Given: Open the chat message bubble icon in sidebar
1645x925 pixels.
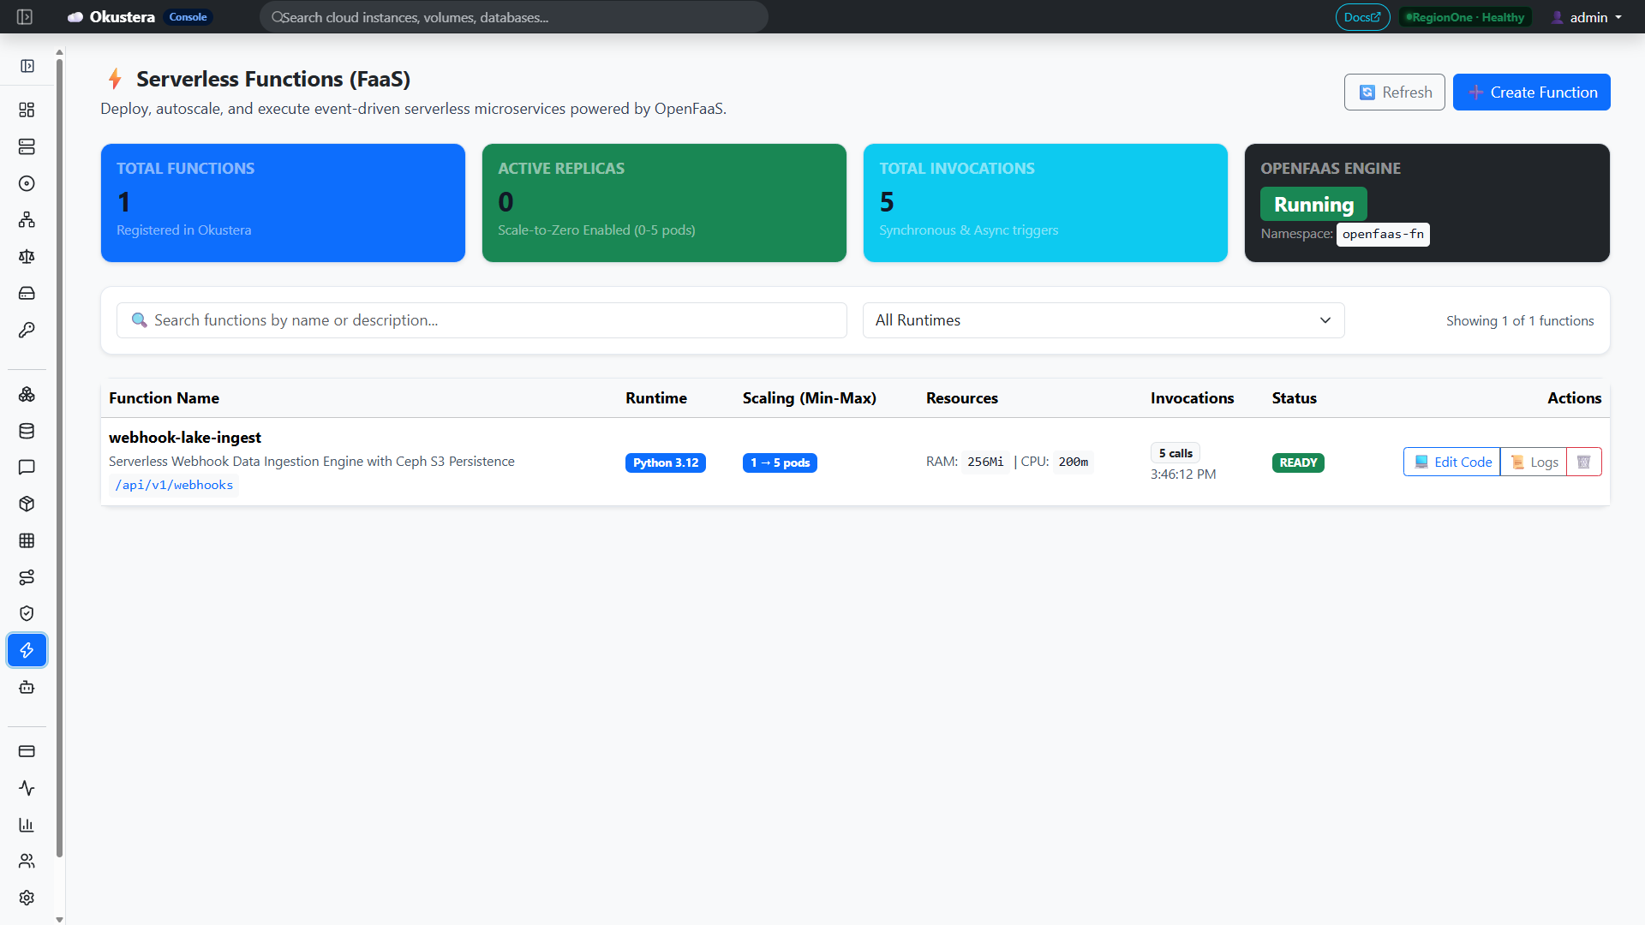Looking at the screenshot, I should pyautogui.click(x=27, y=467).
